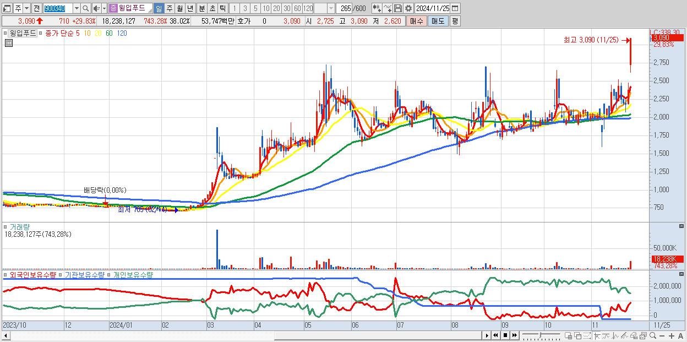Image resolution: width=687 pixels, height=342 pixels.
Task: Select the yearly 년 chart period
Action: [190, 8]
